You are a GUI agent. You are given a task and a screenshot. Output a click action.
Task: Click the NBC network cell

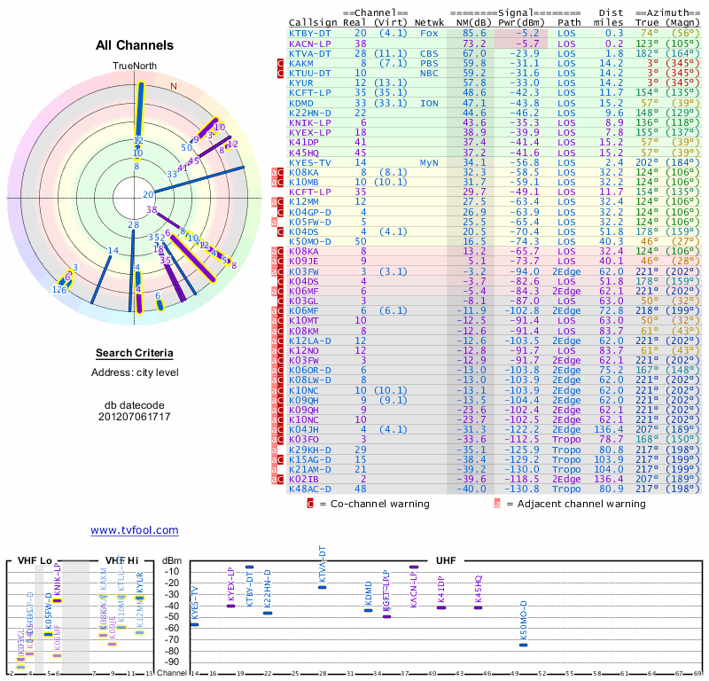(429, 74)
